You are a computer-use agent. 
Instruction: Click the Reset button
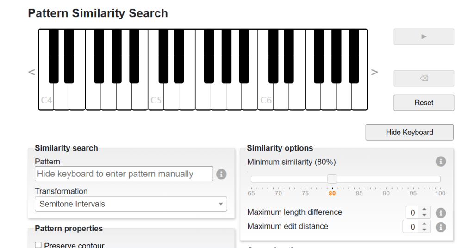[424, 103]
